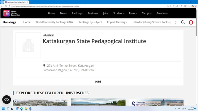Click the Kattakurgan State Pedagogical Institute heading

pyautogui.click(x=94, y=41)
